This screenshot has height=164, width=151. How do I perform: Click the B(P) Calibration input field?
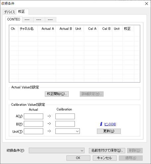(x=65, y=124)
